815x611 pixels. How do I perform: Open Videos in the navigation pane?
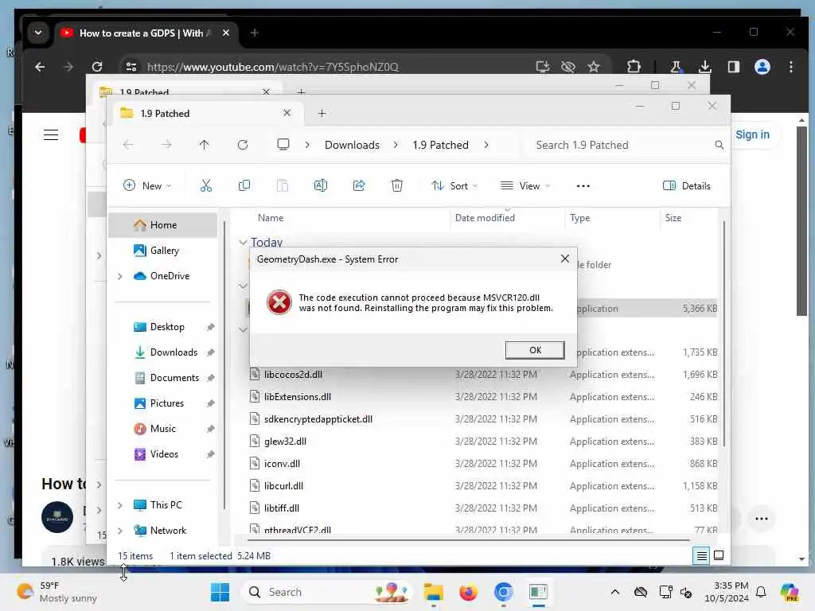(162, 454)
